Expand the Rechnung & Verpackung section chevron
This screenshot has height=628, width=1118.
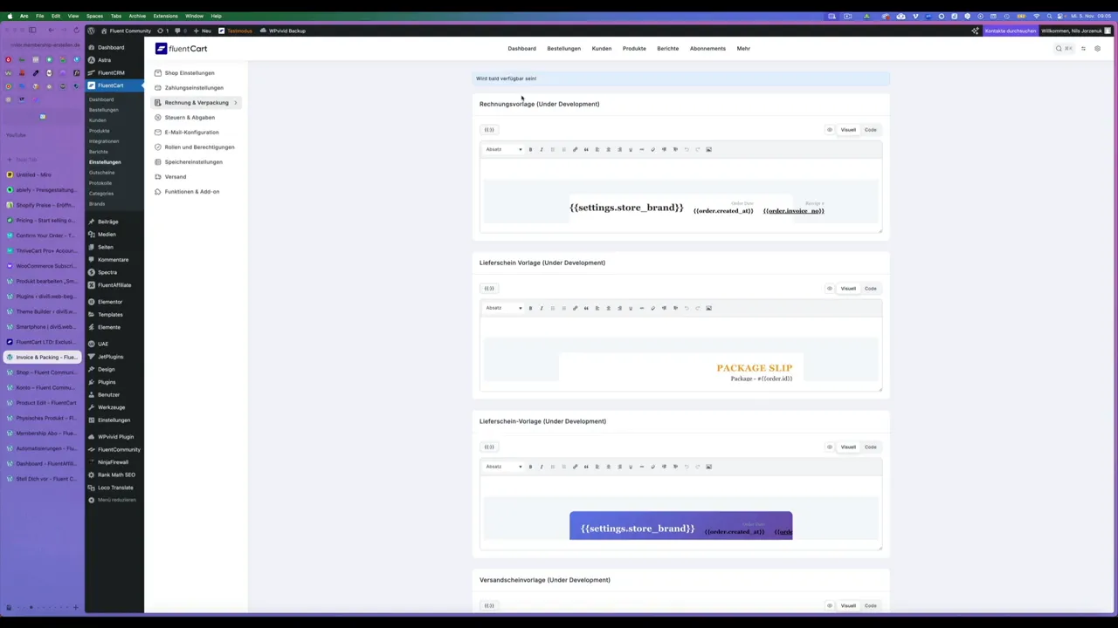pyautogui.click(x=235, y=102)
